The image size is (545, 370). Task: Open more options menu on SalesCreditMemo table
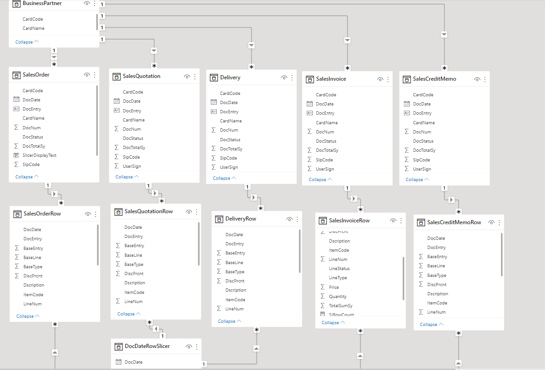[x=485, y=79]
